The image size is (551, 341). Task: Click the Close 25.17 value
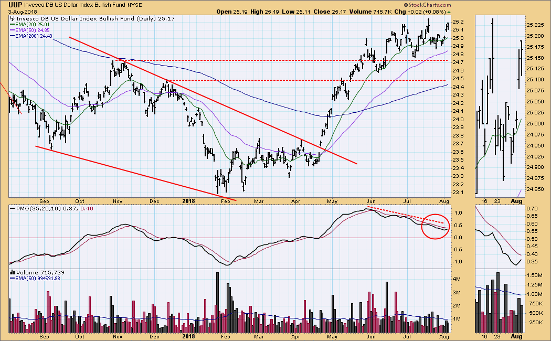330,12
